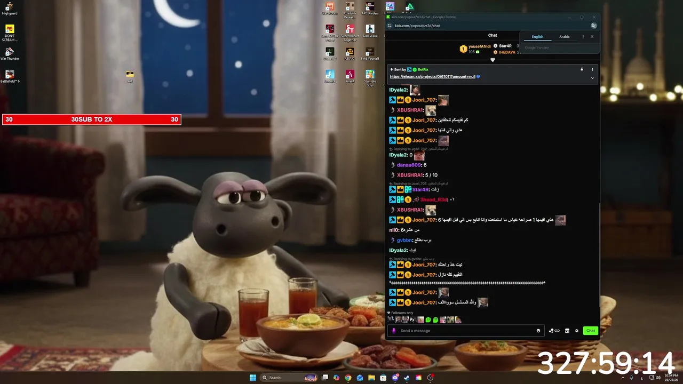
Task: Click the Star4R name in leaderboard
Action: [x=505, y=46]
